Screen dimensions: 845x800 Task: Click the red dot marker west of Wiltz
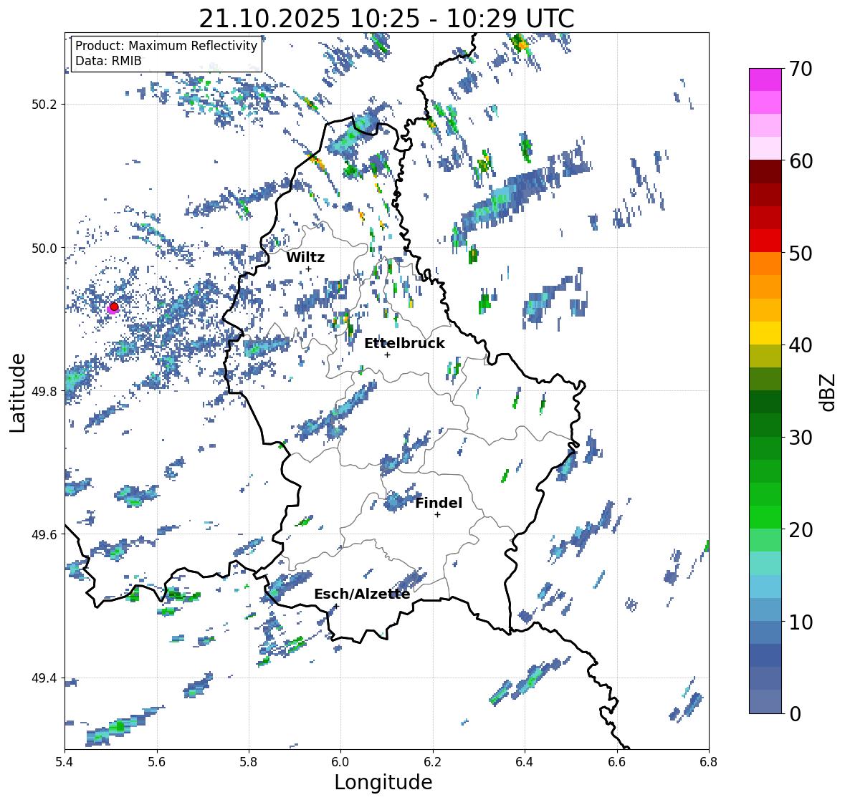point(114,307)
